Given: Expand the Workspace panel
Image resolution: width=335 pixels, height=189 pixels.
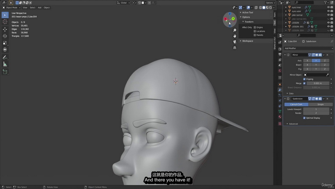Looking at the screenshot, I should (241, 41).
